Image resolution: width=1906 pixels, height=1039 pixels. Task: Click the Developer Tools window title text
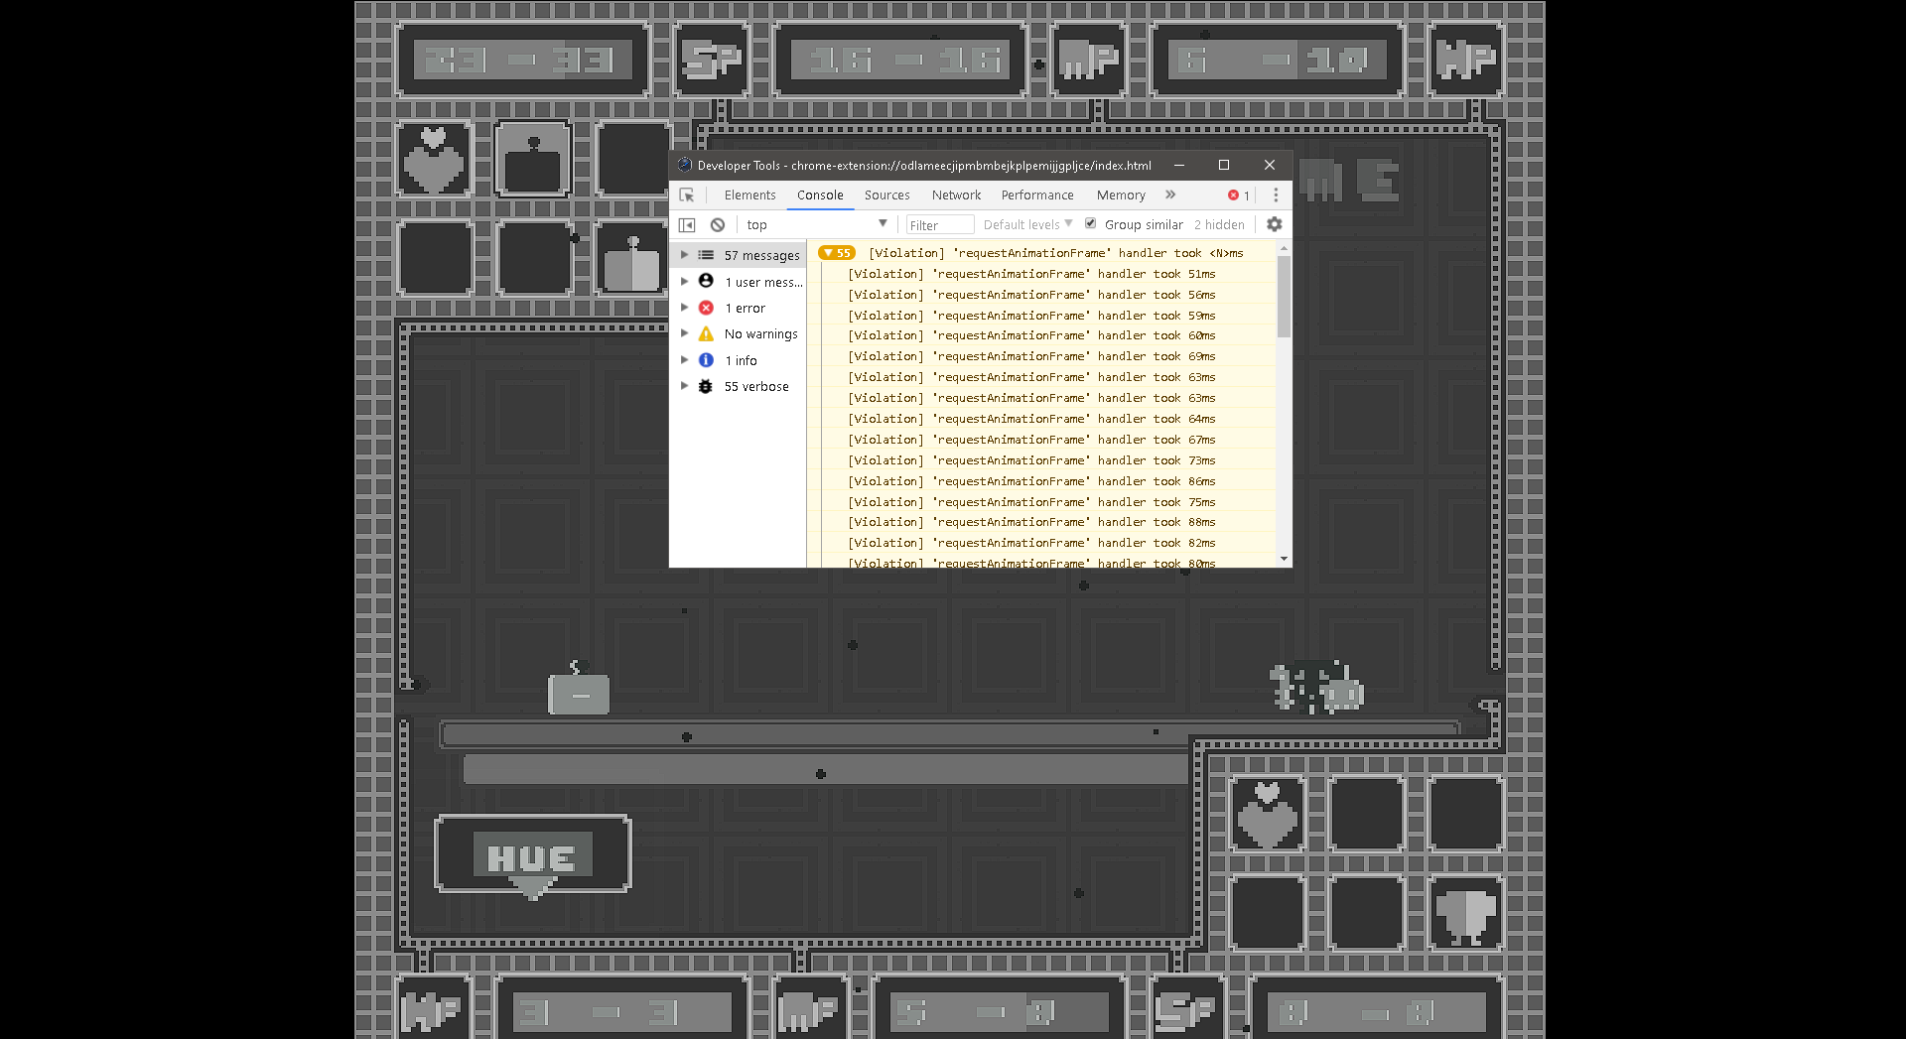tap(924, 166)
